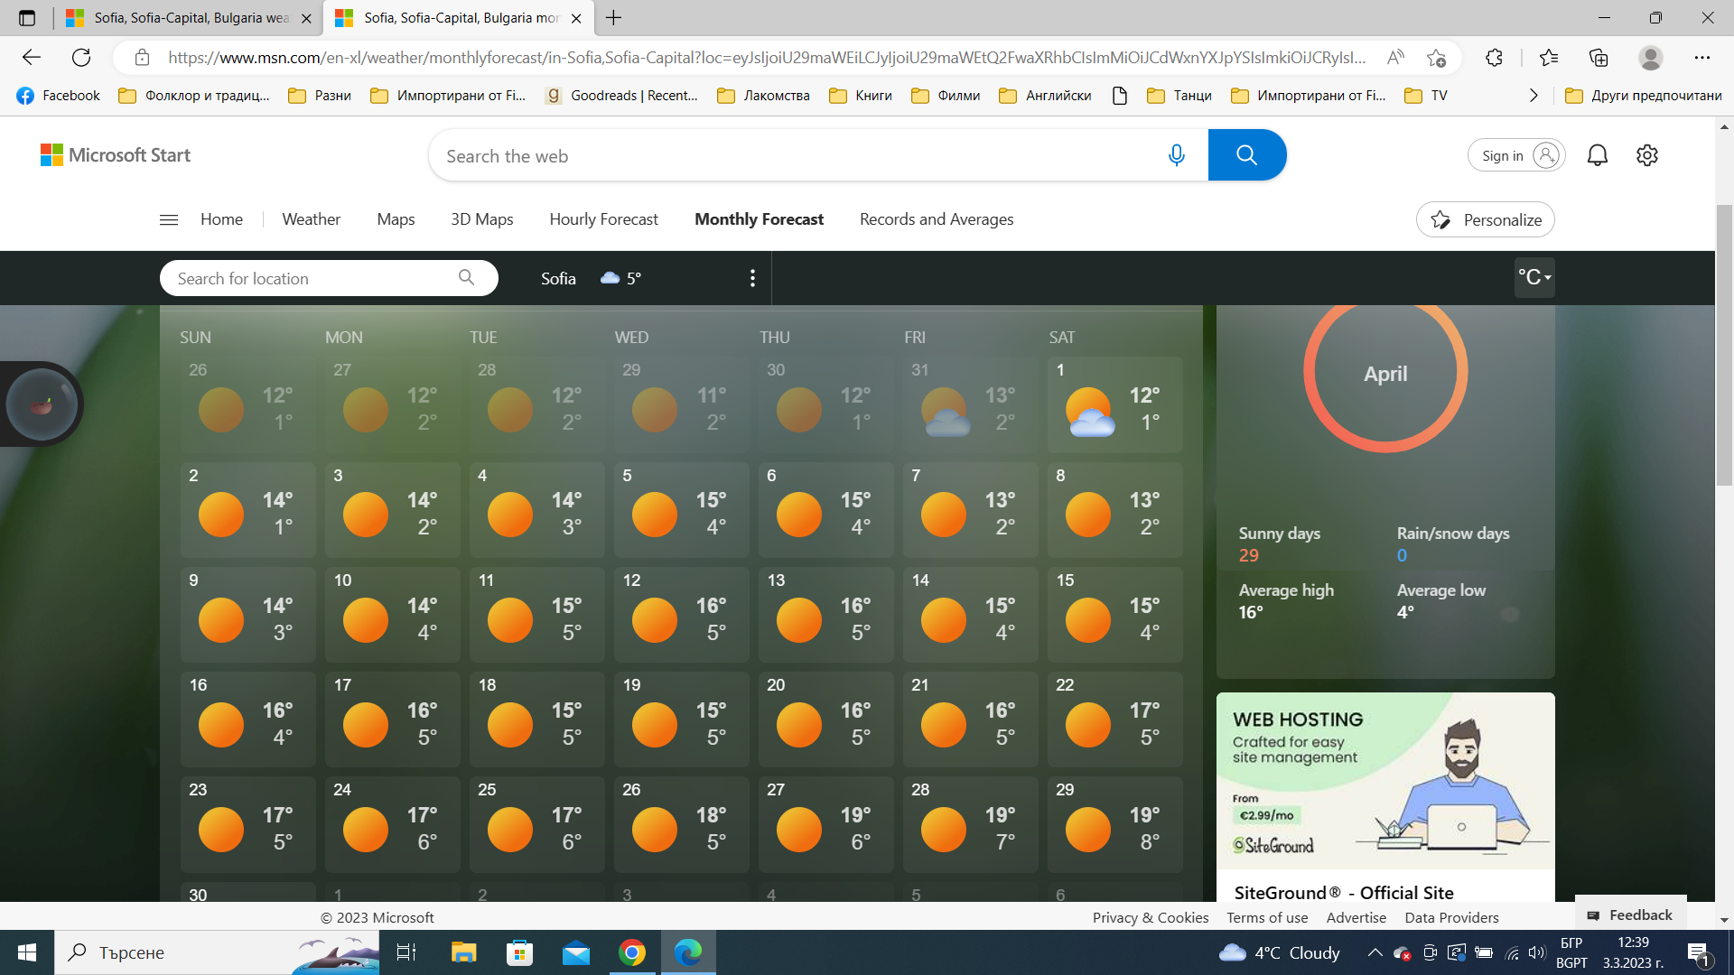The height and width of the screenshot is (975, 1734).
Task: Select the April 22 forecast day tile
Action: 1114,720
